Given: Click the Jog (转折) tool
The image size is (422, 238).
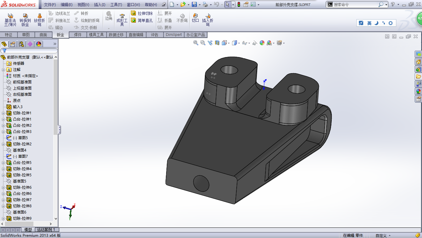Looking at the screenshot, I should pyautogui.click(x=81, y=13).
